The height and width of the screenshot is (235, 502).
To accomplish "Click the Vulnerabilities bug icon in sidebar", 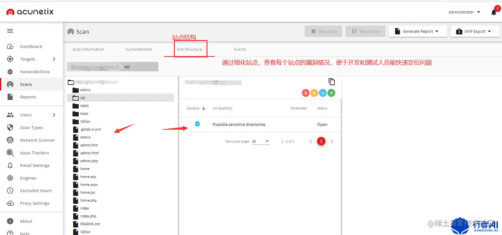I will pyautogui.click(x=10, y=72).
